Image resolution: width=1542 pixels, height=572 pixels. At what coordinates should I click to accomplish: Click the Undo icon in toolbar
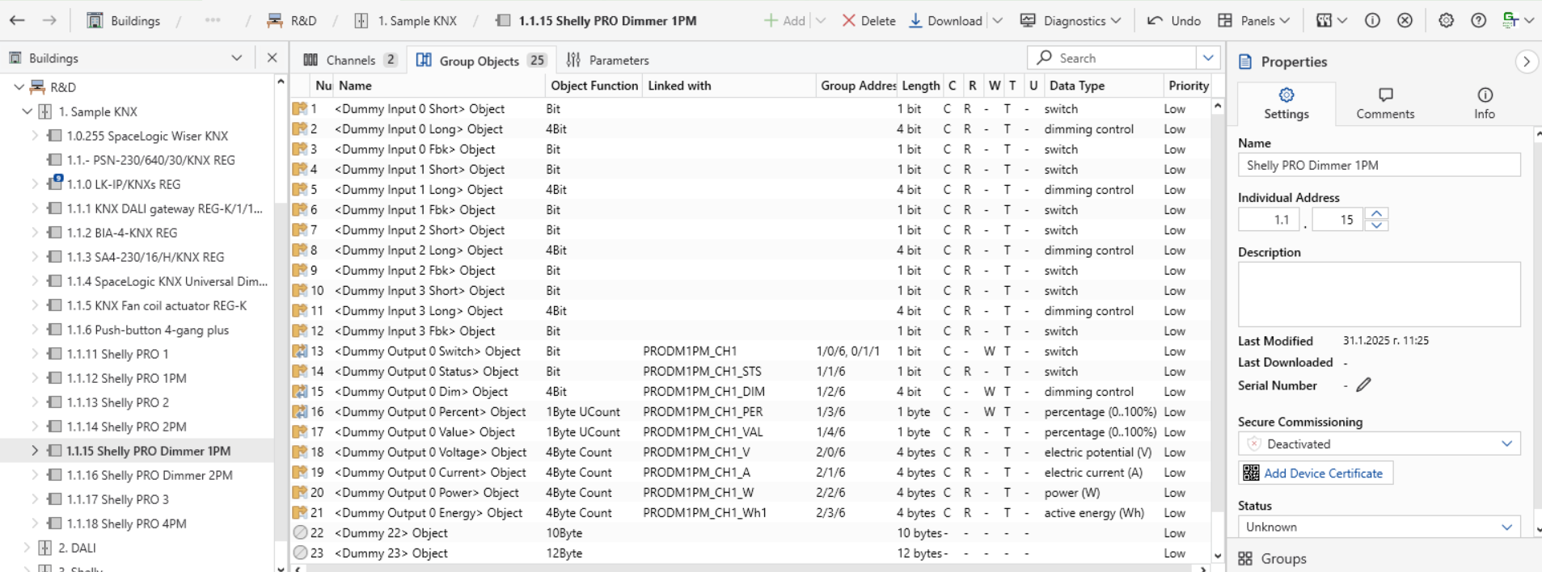coord(1155,20)
